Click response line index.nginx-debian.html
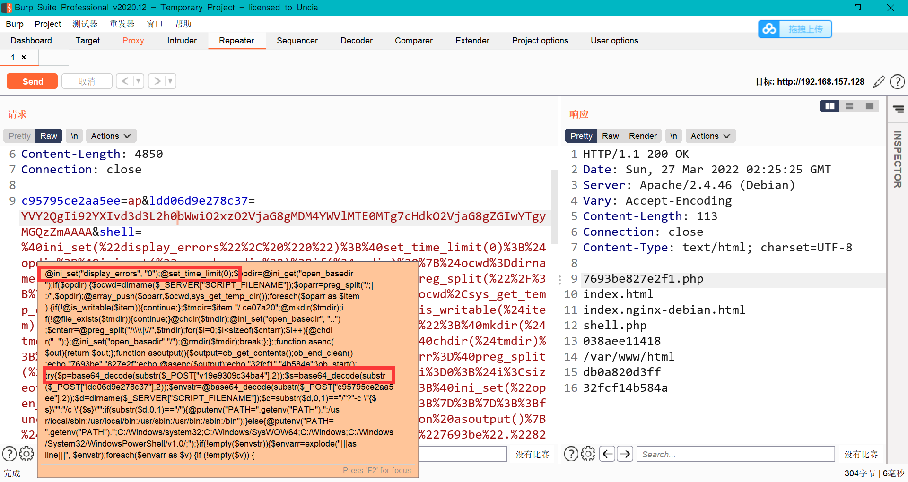 [664, 310]
